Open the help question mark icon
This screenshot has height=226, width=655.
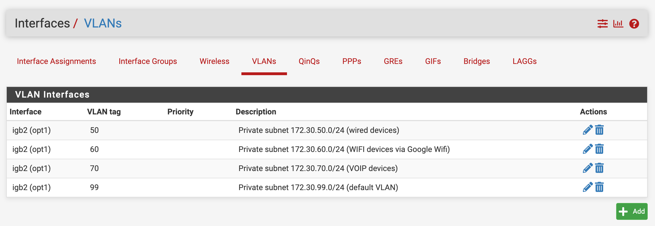tap(634, 24)
